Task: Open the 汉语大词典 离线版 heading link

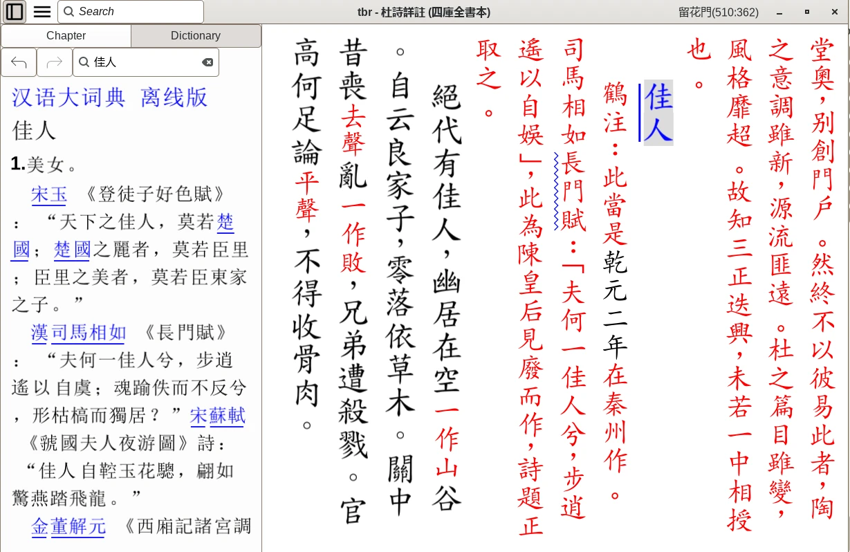Action: tap(109, 97)
